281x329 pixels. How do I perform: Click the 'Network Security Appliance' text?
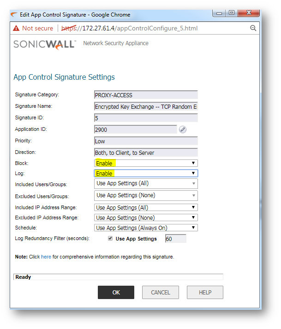tap(116, 43)
